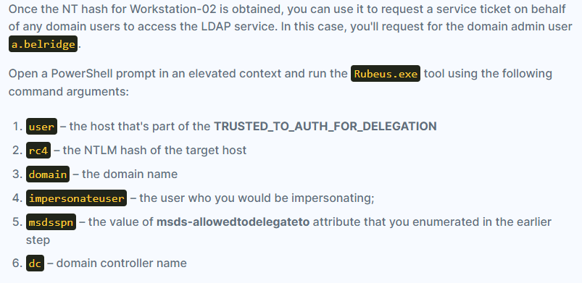Click the phrase 'domain controller name'
The width and height of the screenshot is (582, 283).
tap(121, 263)
